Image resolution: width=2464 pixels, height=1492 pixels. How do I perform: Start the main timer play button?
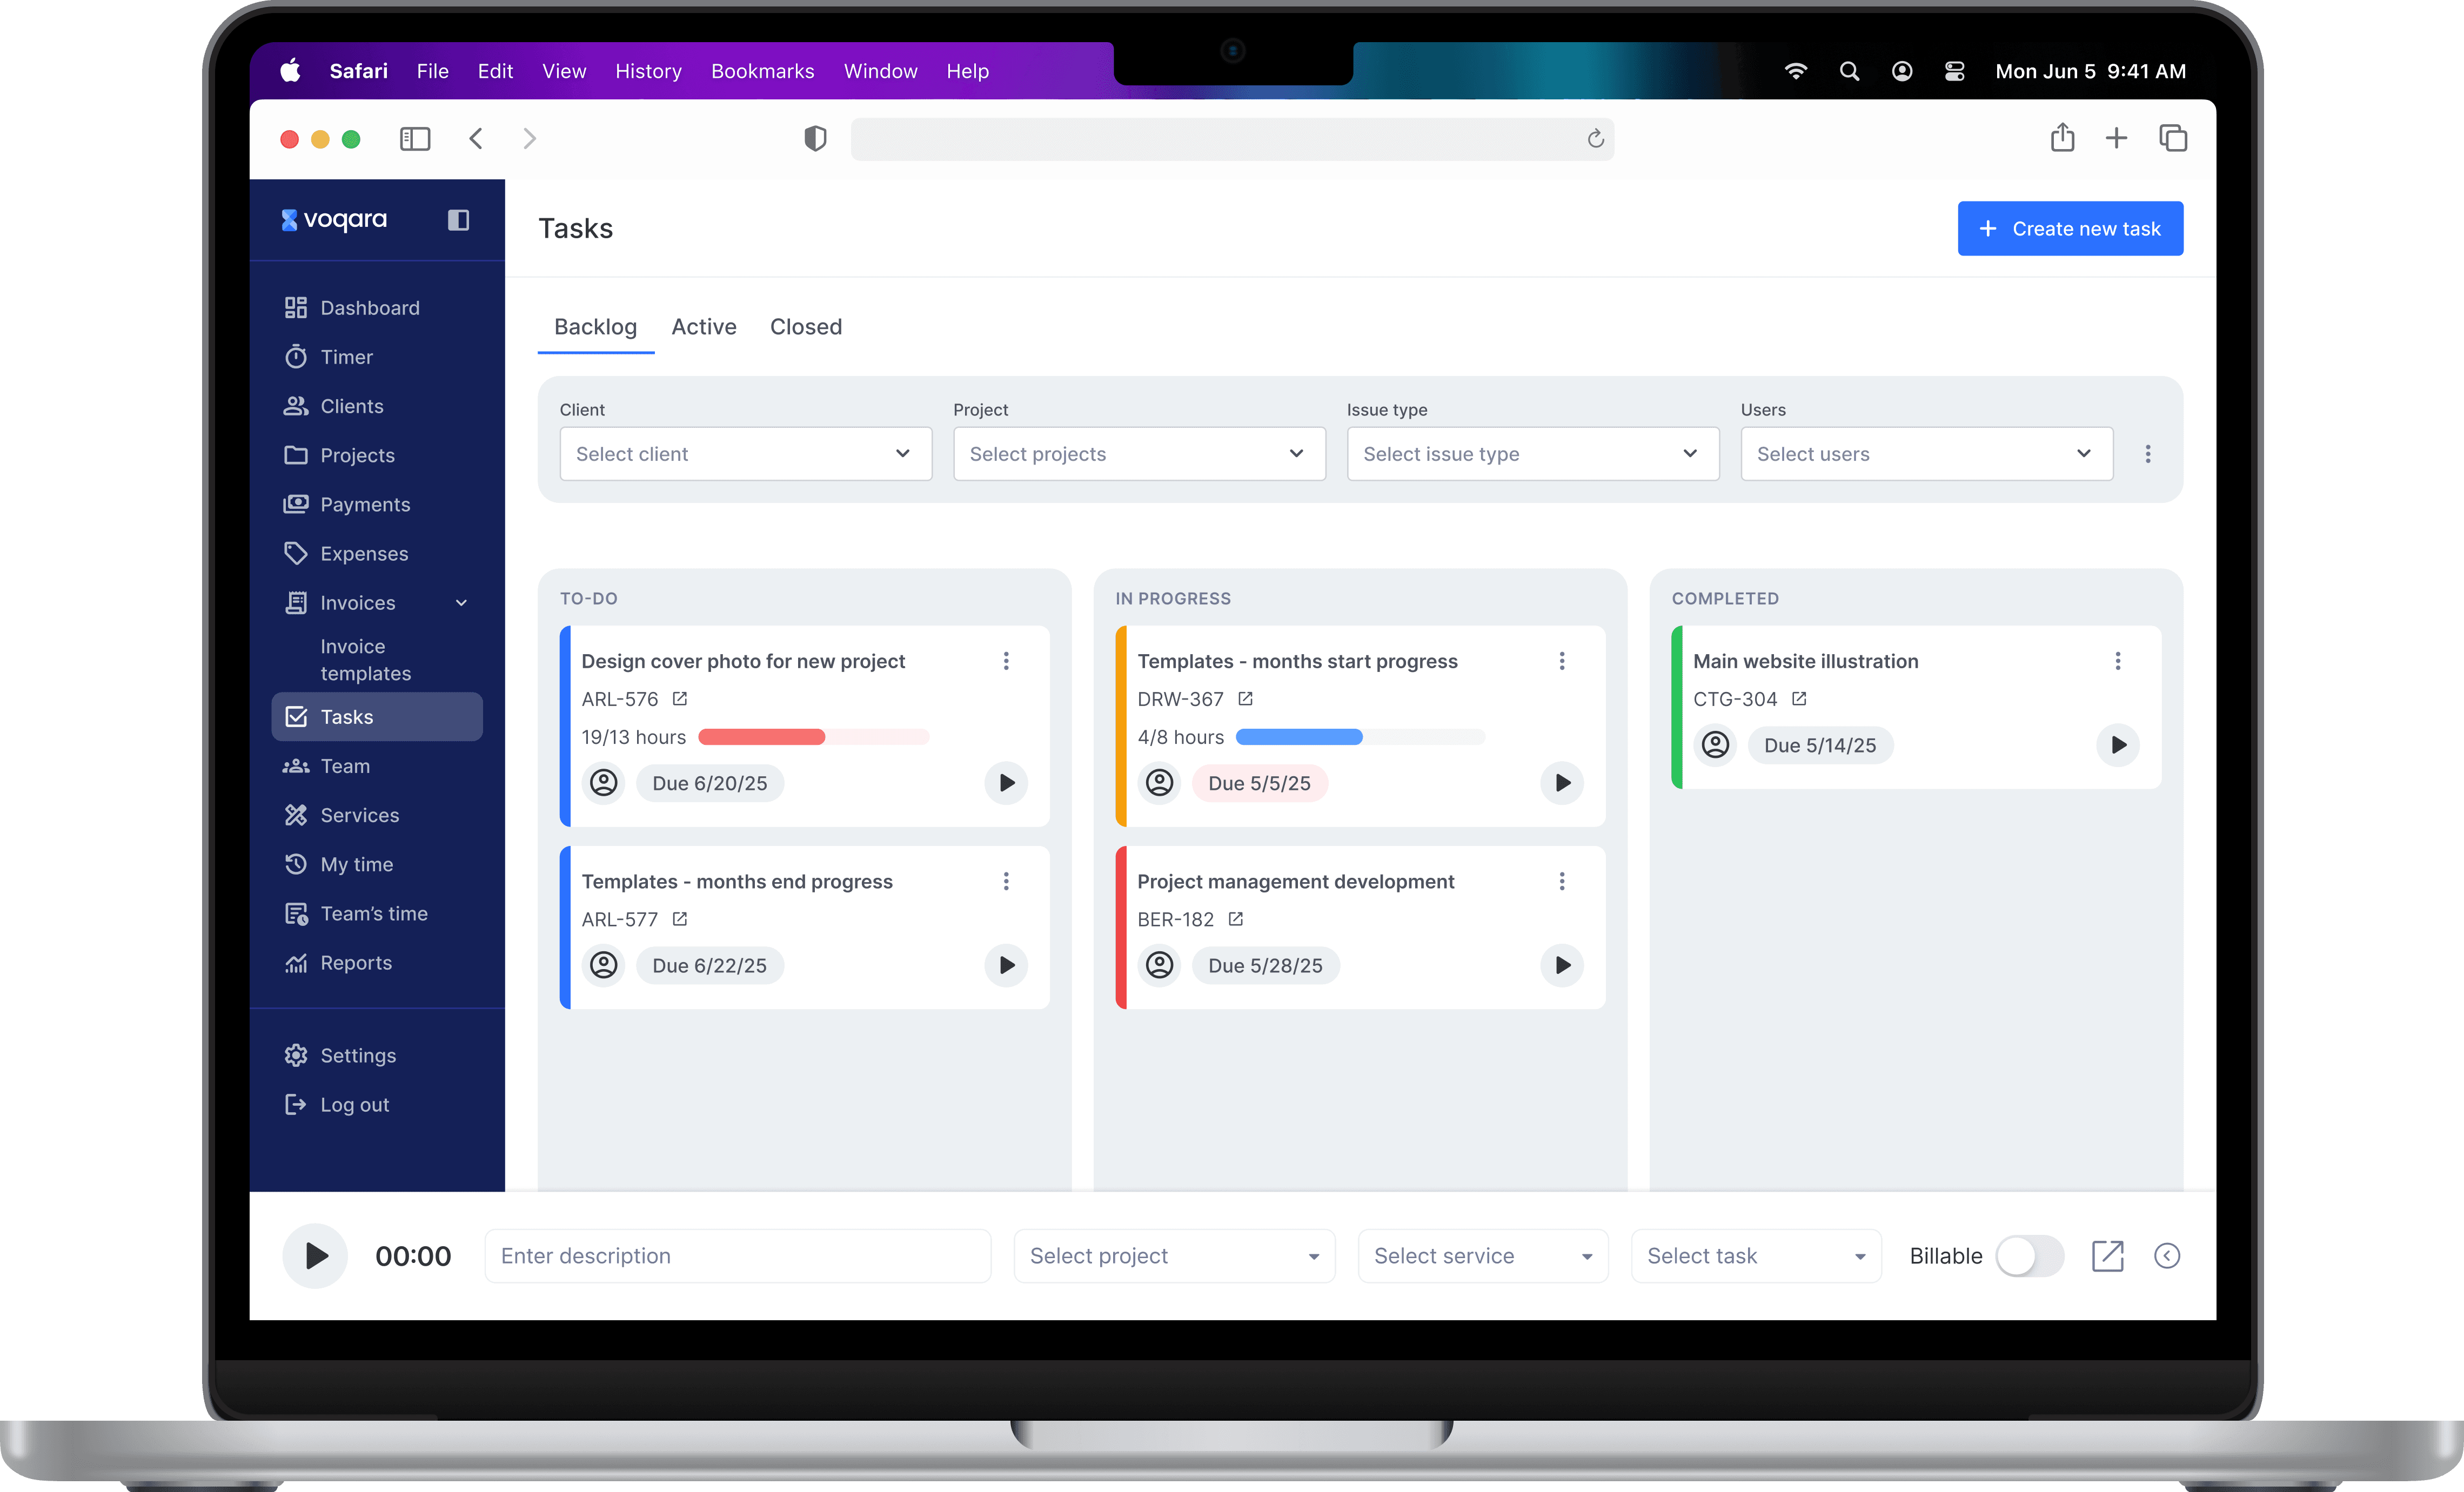coord(315,1256)
